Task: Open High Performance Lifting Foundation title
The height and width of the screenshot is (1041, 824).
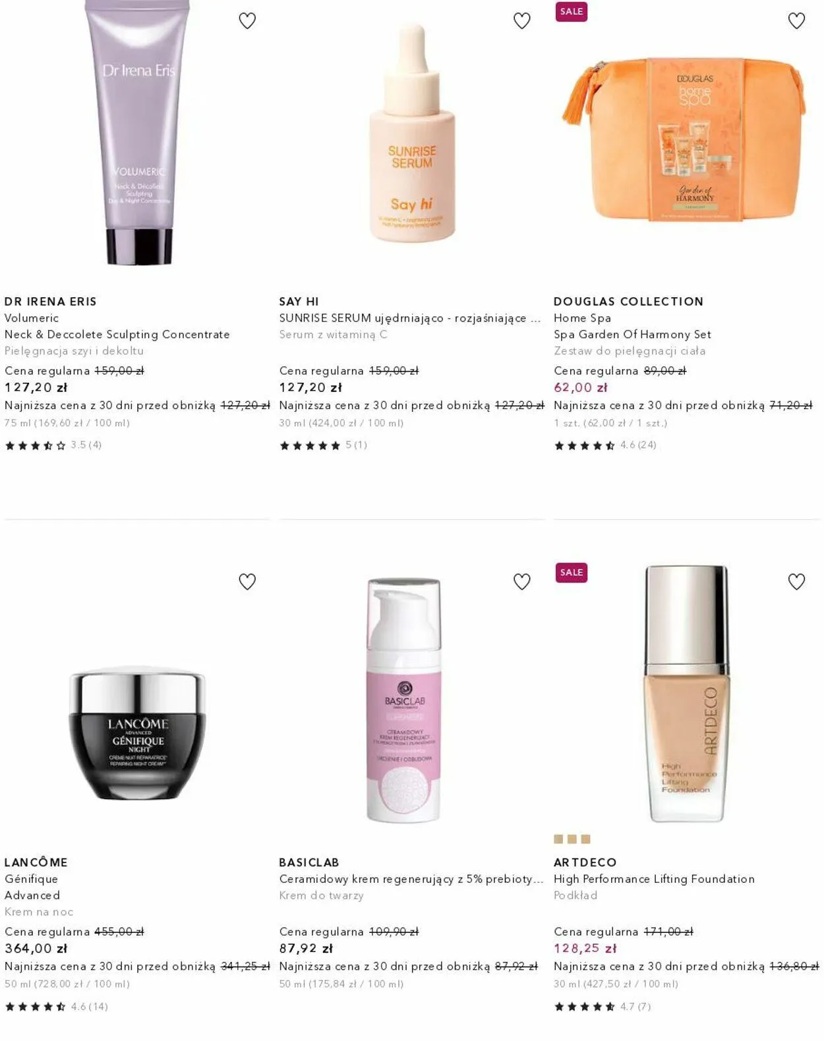Action: (654, 879)
